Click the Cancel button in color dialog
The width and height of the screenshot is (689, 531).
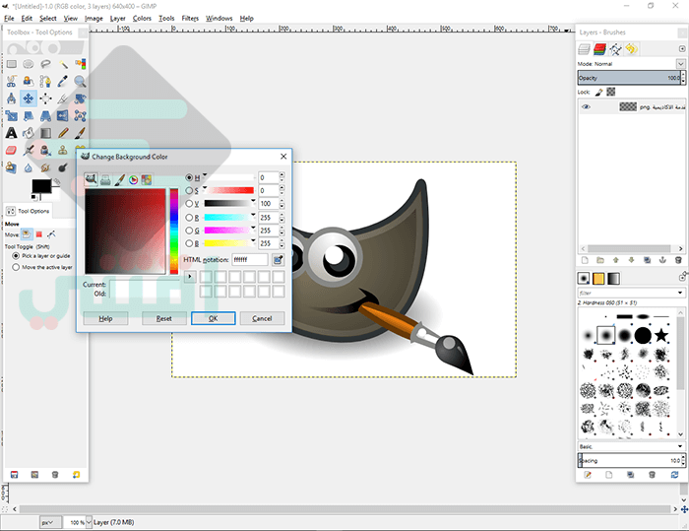pos(263,318)
